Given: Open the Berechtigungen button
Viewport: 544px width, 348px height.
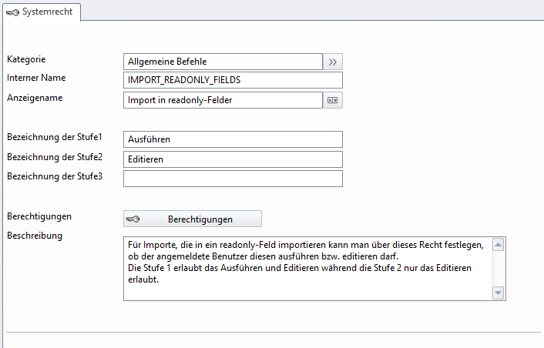Looking at the screenshot, I should [x=193, y=219].
